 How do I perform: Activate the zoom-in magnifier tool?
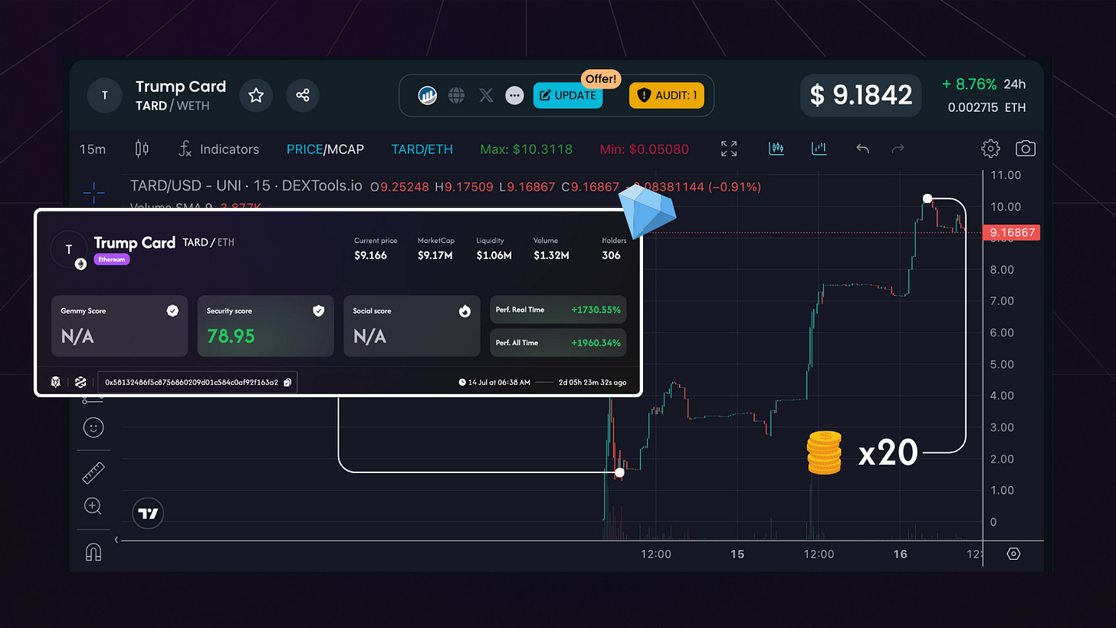(94, 506)
